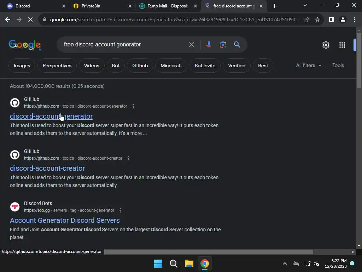This screenshot has width=362, height=272.
Task: Open the discord-account-generator link
Action: (x=51, y=116)
